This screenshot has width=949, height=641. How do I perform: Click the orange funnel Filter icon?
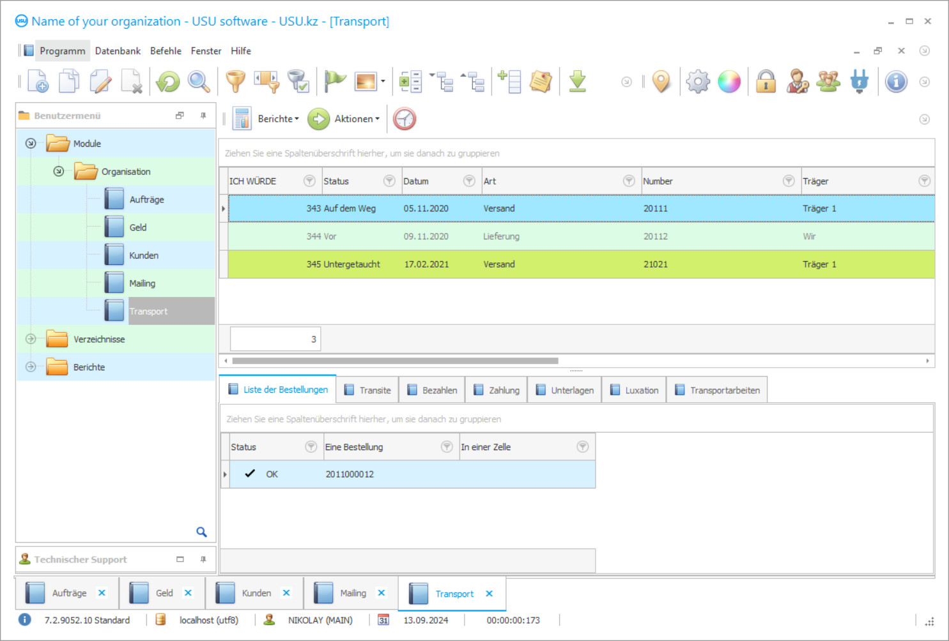coord(236,82)
